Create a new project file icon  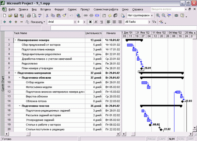pos(5,15)
